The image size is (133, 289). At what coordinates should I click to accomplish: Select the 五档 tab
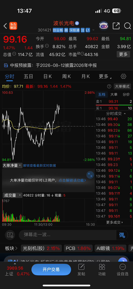pyautogui.click(x=102, y=94)
